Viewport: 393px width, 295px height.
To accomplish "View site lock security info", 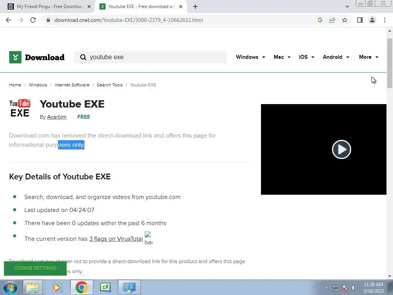I will point(48,20).
